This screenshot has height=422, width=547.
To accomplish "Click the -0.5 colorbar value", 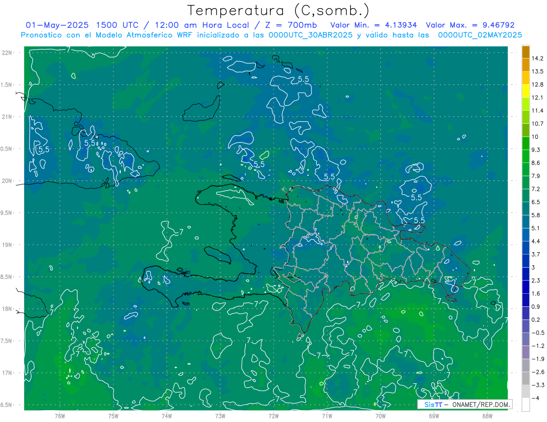I will coord(538,333).
